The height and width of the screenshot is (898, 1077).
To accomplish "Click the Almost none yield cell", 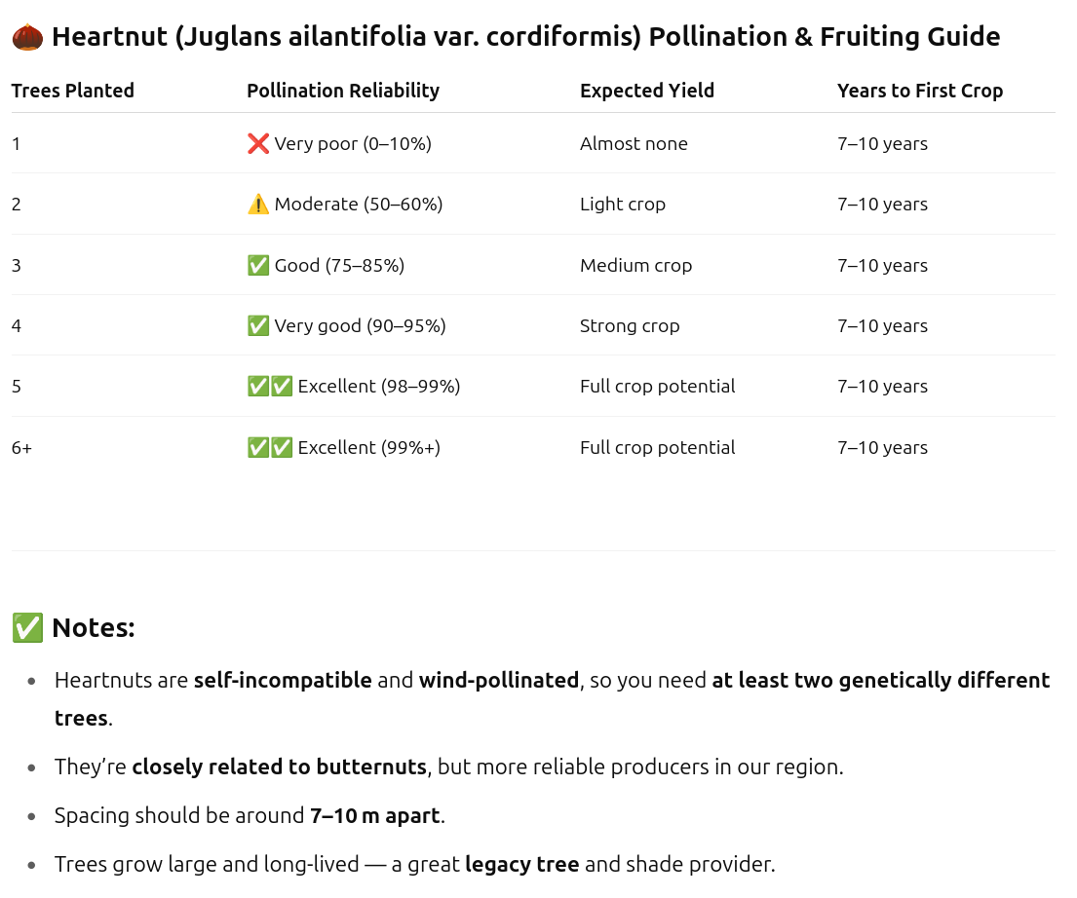I will click(634, 143).
